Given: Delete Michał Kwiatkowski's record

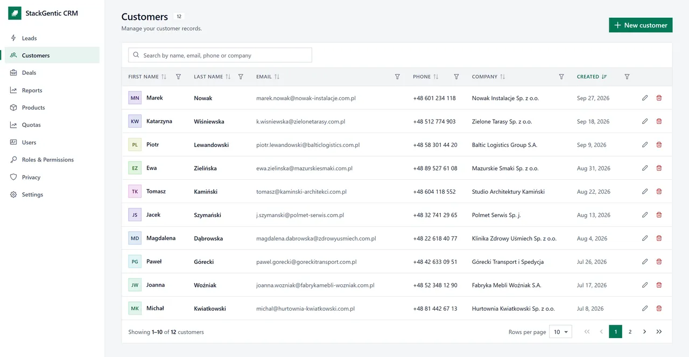Looking at the screenshot, I should coord(659,309).
